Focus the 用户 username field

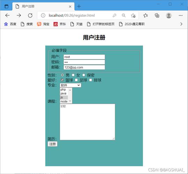tap(84, 57)
